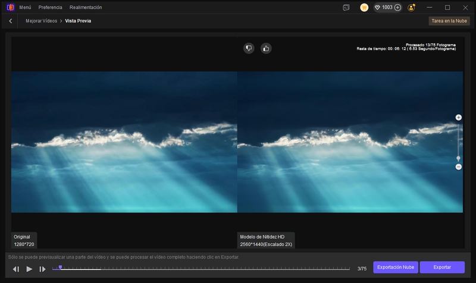Click the Modelo de Nitidez HD label

(266, 241)
